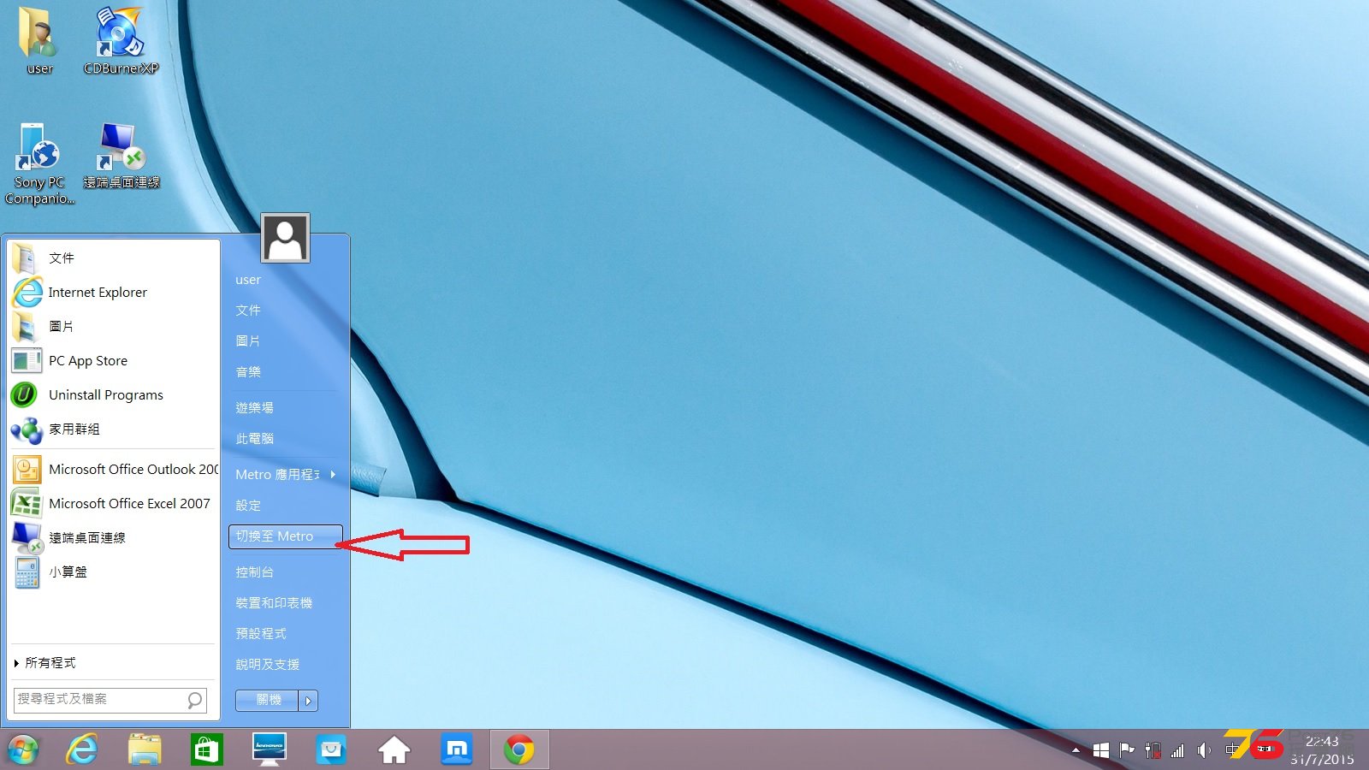The height and width of the screenshot is (770, 1369).
Task: Open 遠端桌面連線 in start menu list
Action: pos(114,537)
